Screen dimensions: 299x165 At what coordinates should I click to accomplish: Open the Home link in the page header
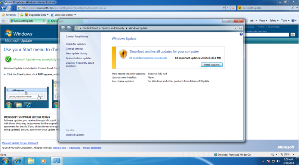pos(261,27)
